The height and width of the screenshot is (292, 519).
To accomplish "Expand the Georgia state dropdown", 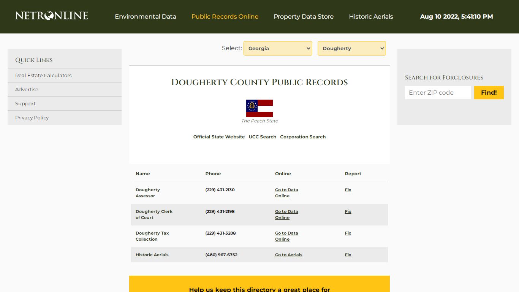I will [x=278, y=48].
